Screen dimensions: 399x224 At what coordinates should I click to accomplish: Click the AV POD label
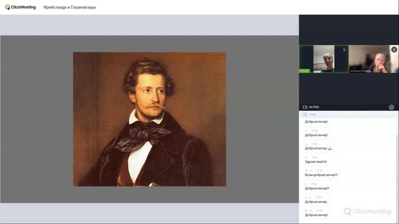point(314,107)
